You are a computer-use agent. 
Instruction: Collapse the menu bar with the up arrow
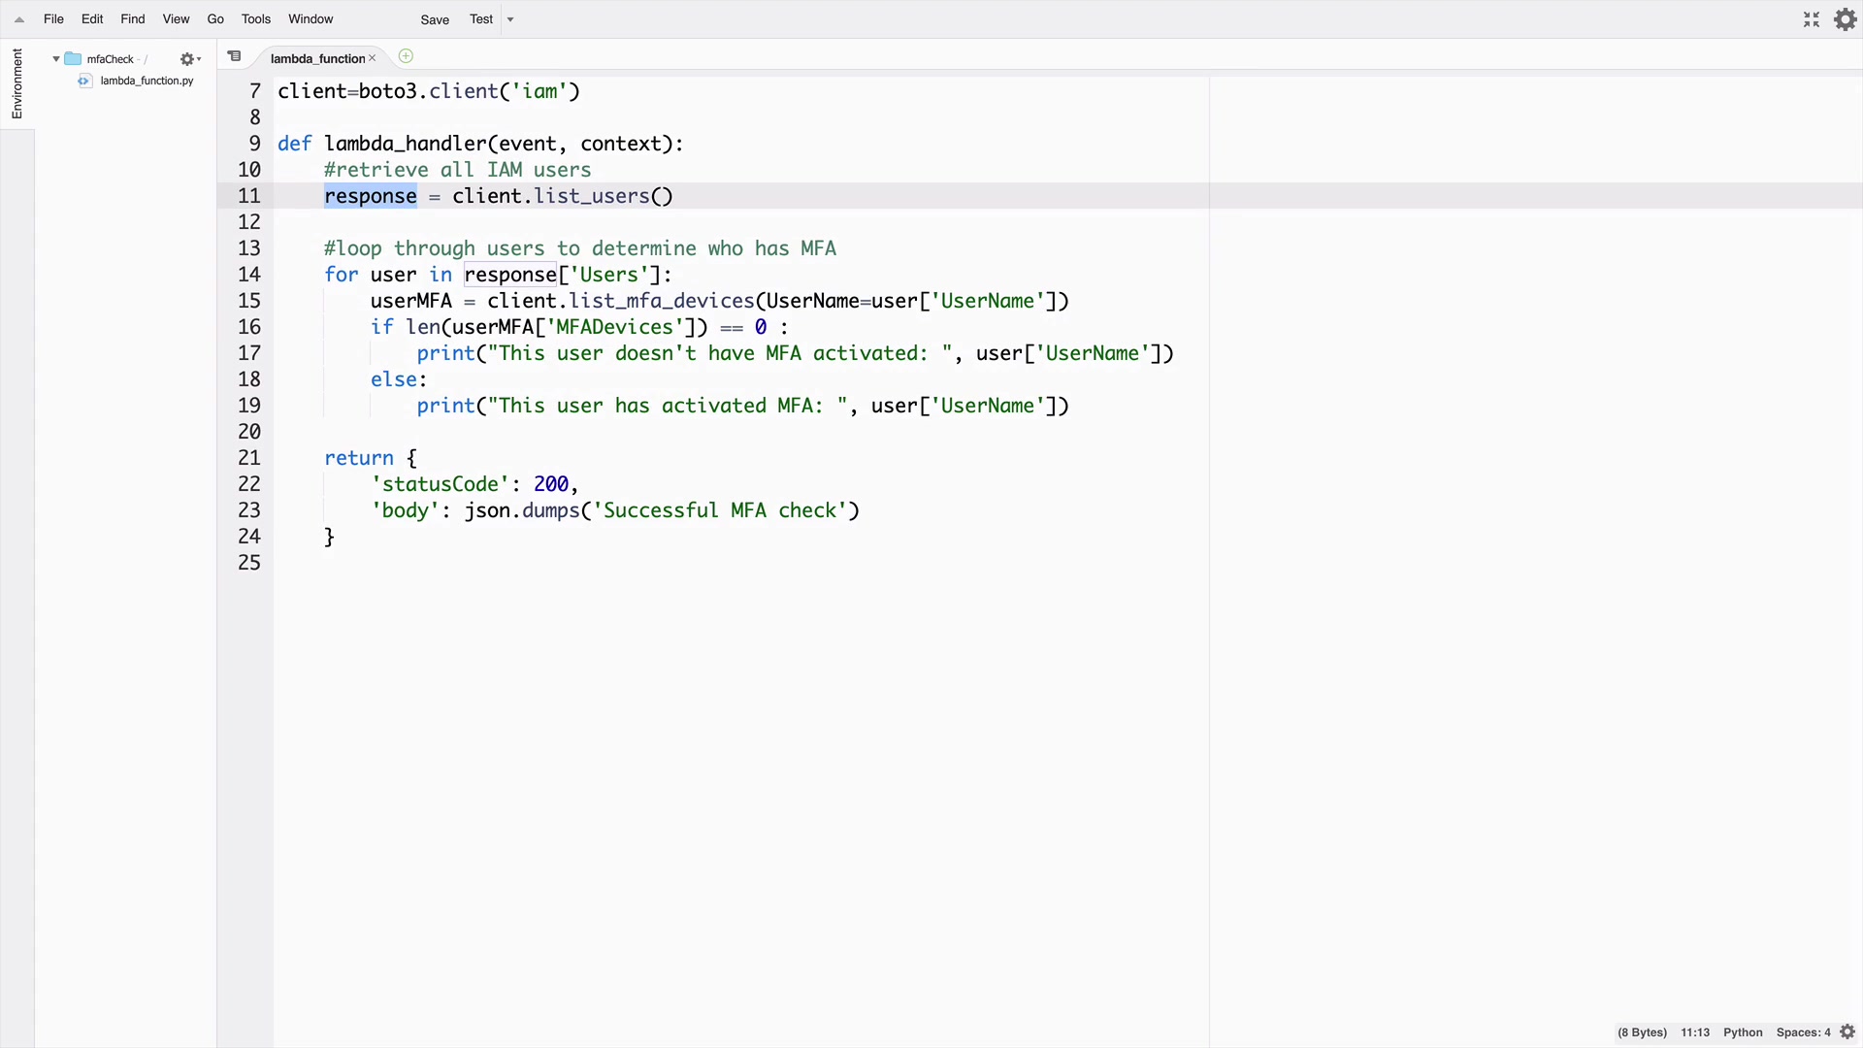[19, 19]
